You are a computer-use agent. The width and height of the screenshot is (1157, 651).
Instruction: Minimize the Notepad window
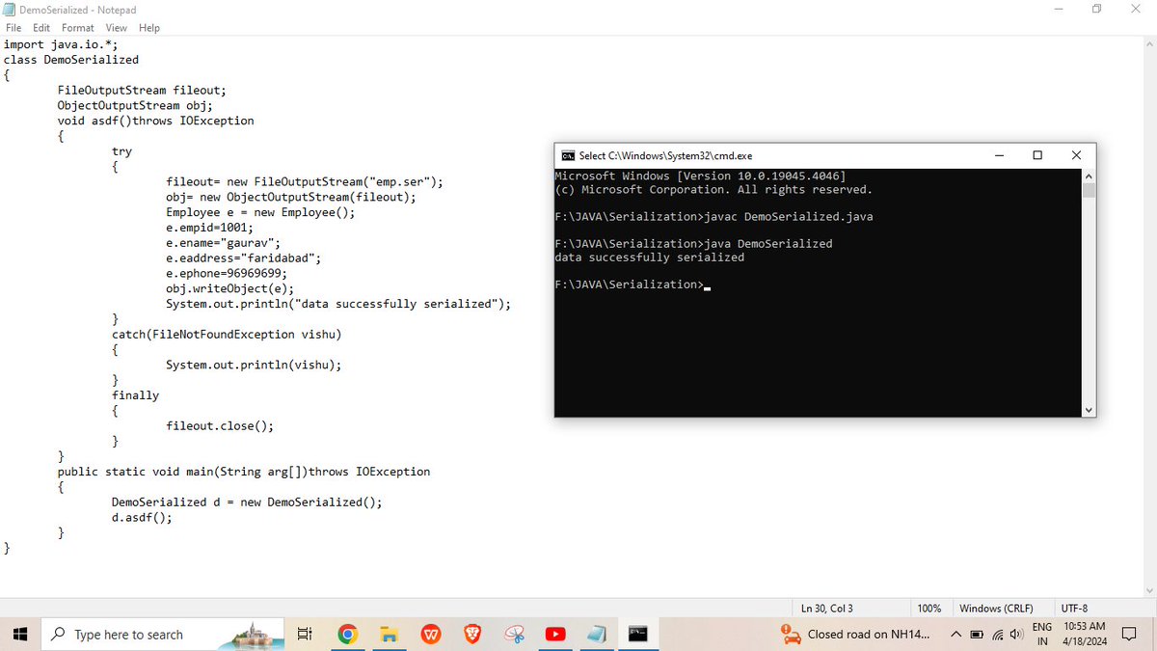[1058, 9]
